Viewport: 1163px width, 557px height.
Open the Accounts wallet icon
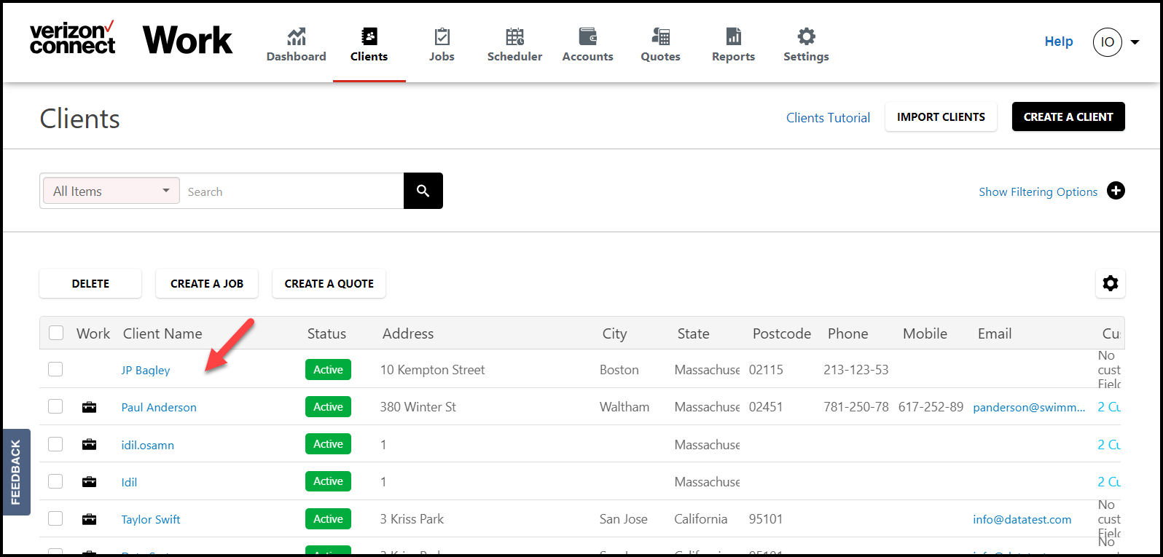[588, 36]
